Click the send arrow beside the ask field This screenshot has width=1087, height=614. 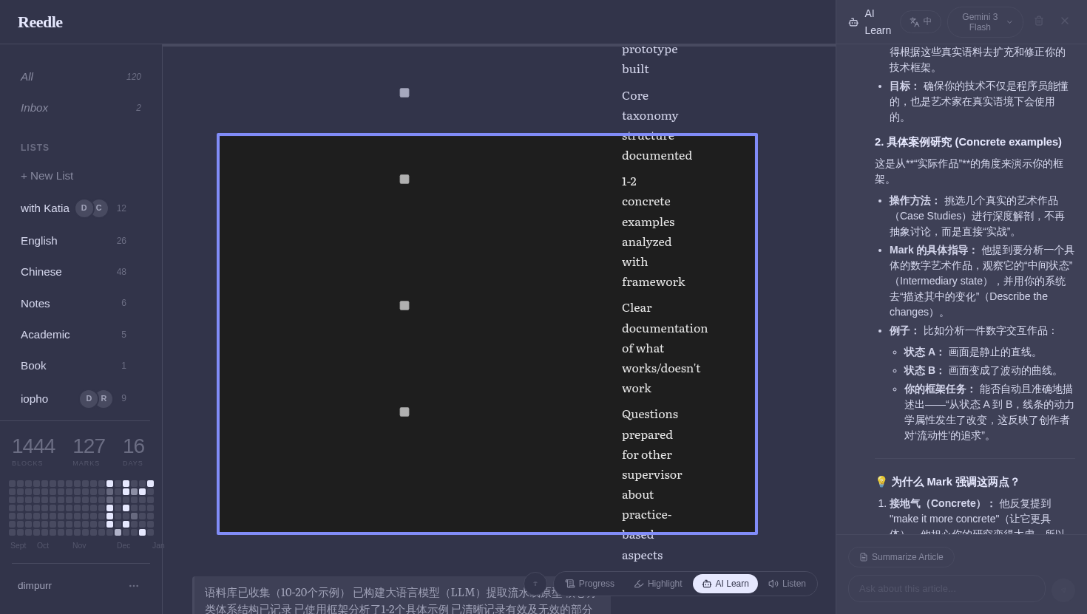(x=1063, y=589)
